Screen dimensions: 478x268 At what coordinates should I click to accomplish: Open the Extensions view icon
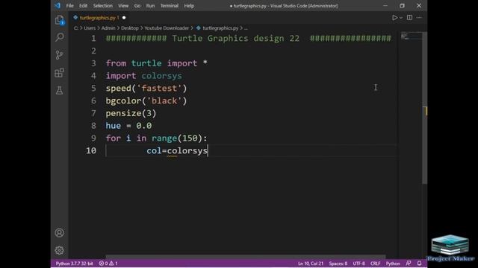[60, 73]
